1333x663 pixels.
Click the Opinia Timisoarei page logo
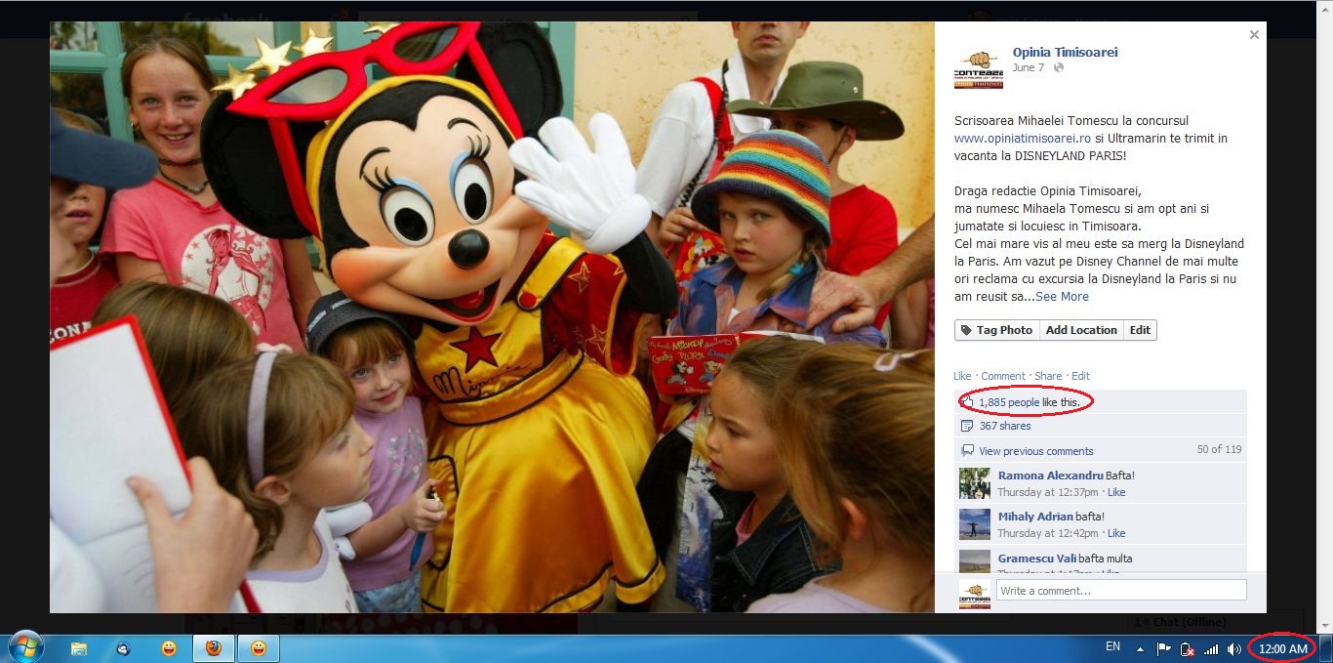(978, 68)
